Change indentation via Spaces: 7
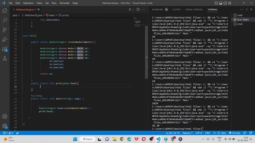Image resolution: width=255 pixels, height=143 pixels. [x=187, y=133]
